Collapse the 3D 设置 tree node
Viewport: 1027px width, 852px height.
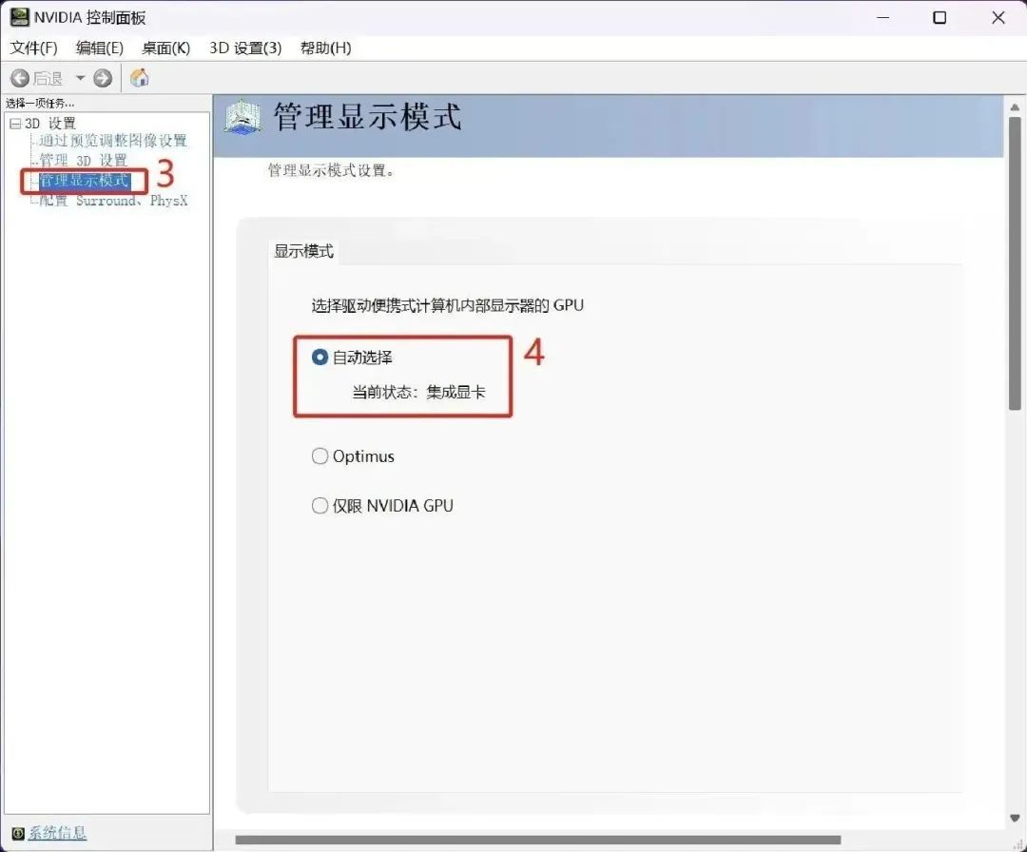(x=15, y=123)
